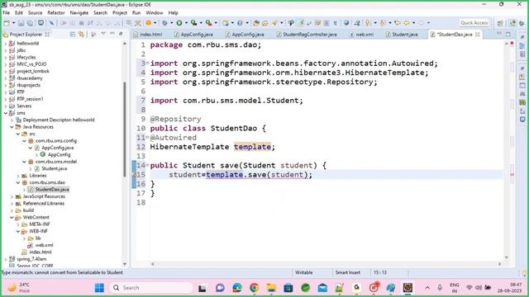Switch to StudentRegController.java tab
Viewport: 529px width, 297px height.
(x=307, y=35)
